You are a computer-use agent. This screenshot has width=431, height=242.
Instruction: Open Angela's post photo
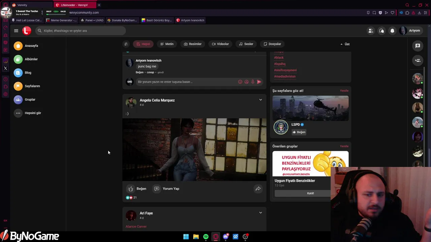pyautogui.click(x=194, y=150)
